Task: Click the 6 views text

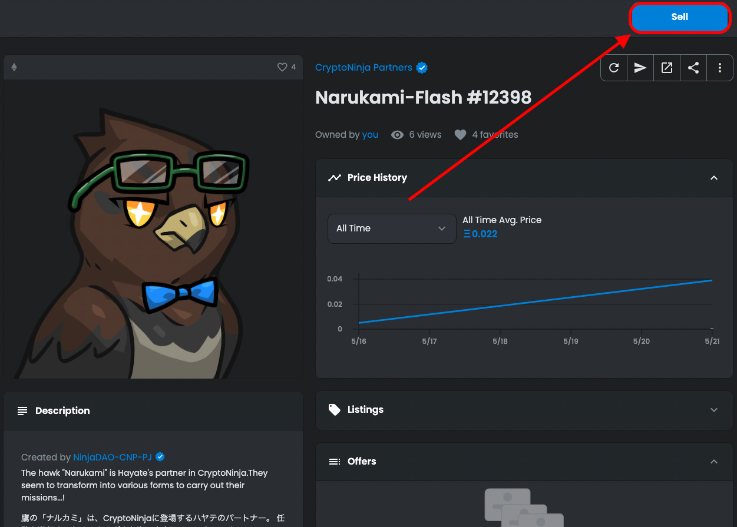Action: [425, 135]
